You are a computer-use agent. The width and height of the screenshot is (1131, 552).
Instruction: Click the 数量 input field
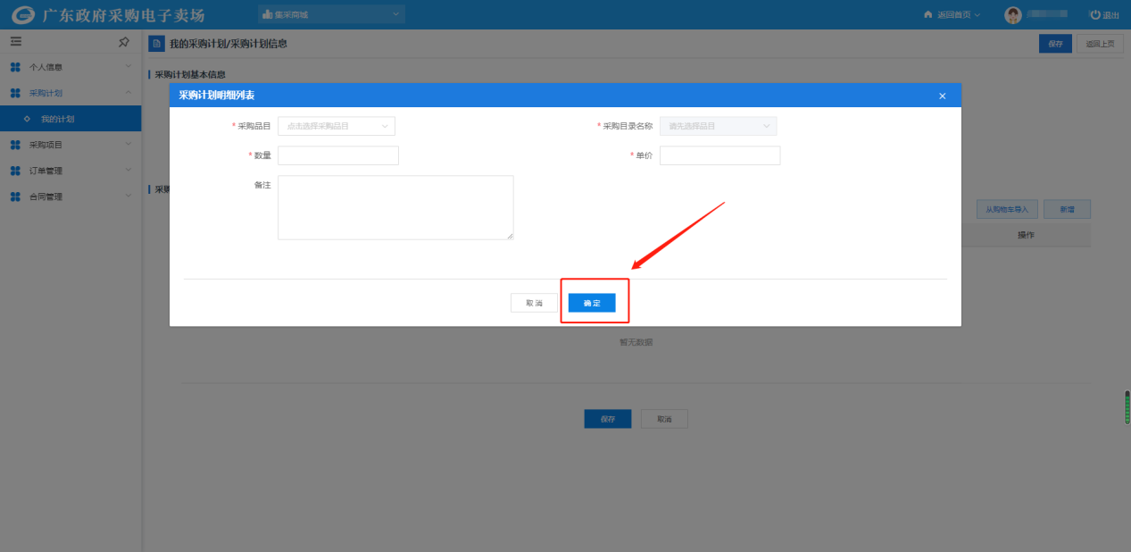click(x=338, y=155)
